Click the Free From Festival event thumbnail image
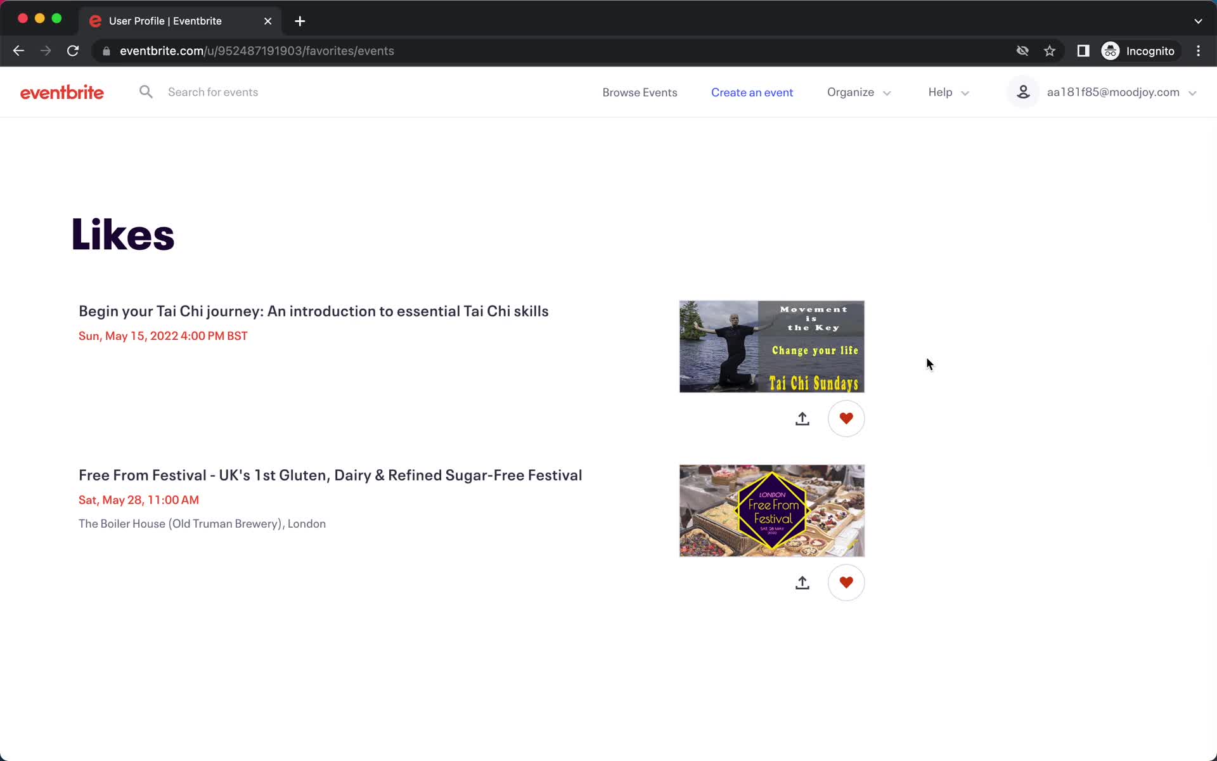This screenshot has height=761, width=1217. pos(772,511)
